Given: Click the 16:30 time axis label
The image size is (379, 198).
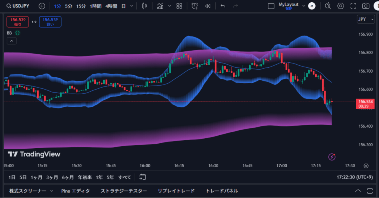Looking at the screenshot, I should pyautogui.click(x=213, y=166).
